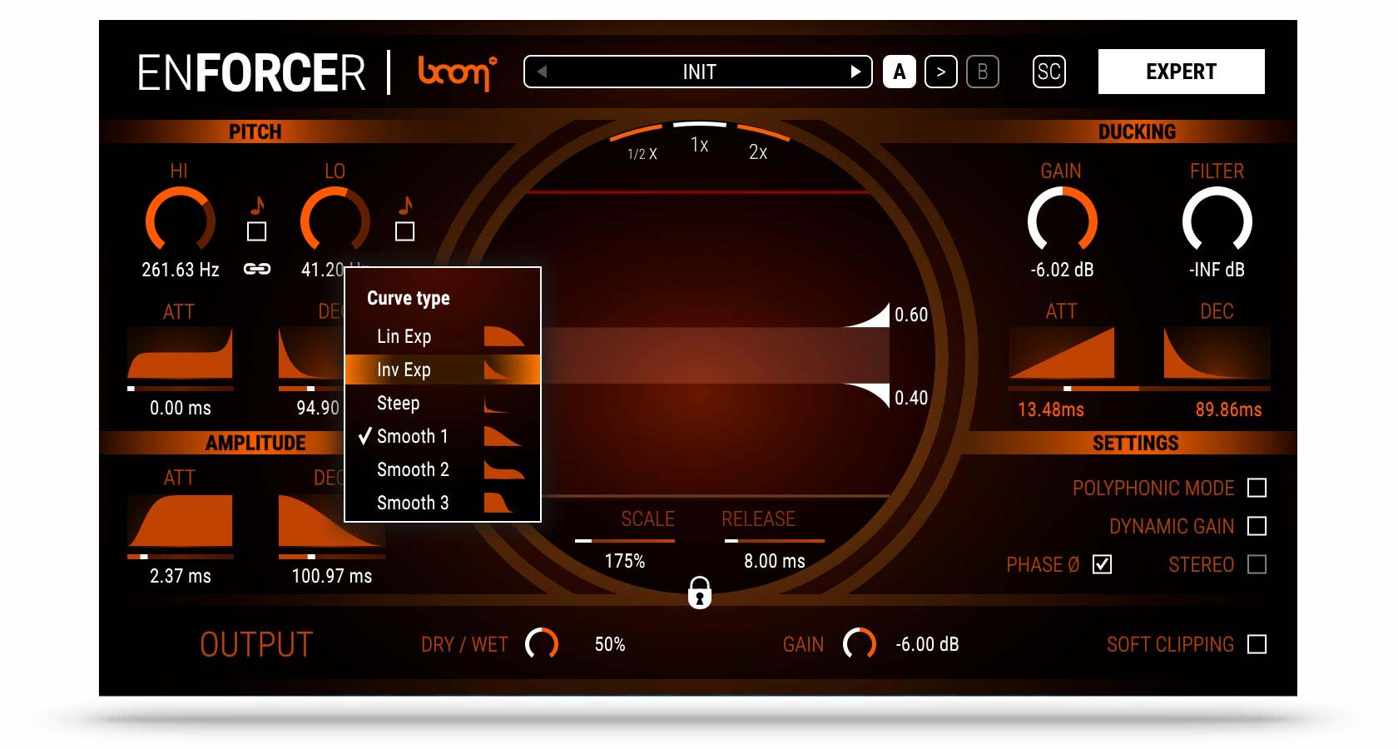Enable Polyphonic Mode checkbox
1398x749 pixels.
pyautogui.click(x=1257, y=488)
